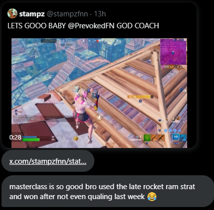Screen dimensions: 214x210
Task: Click the green health bar
Action: 31,140
